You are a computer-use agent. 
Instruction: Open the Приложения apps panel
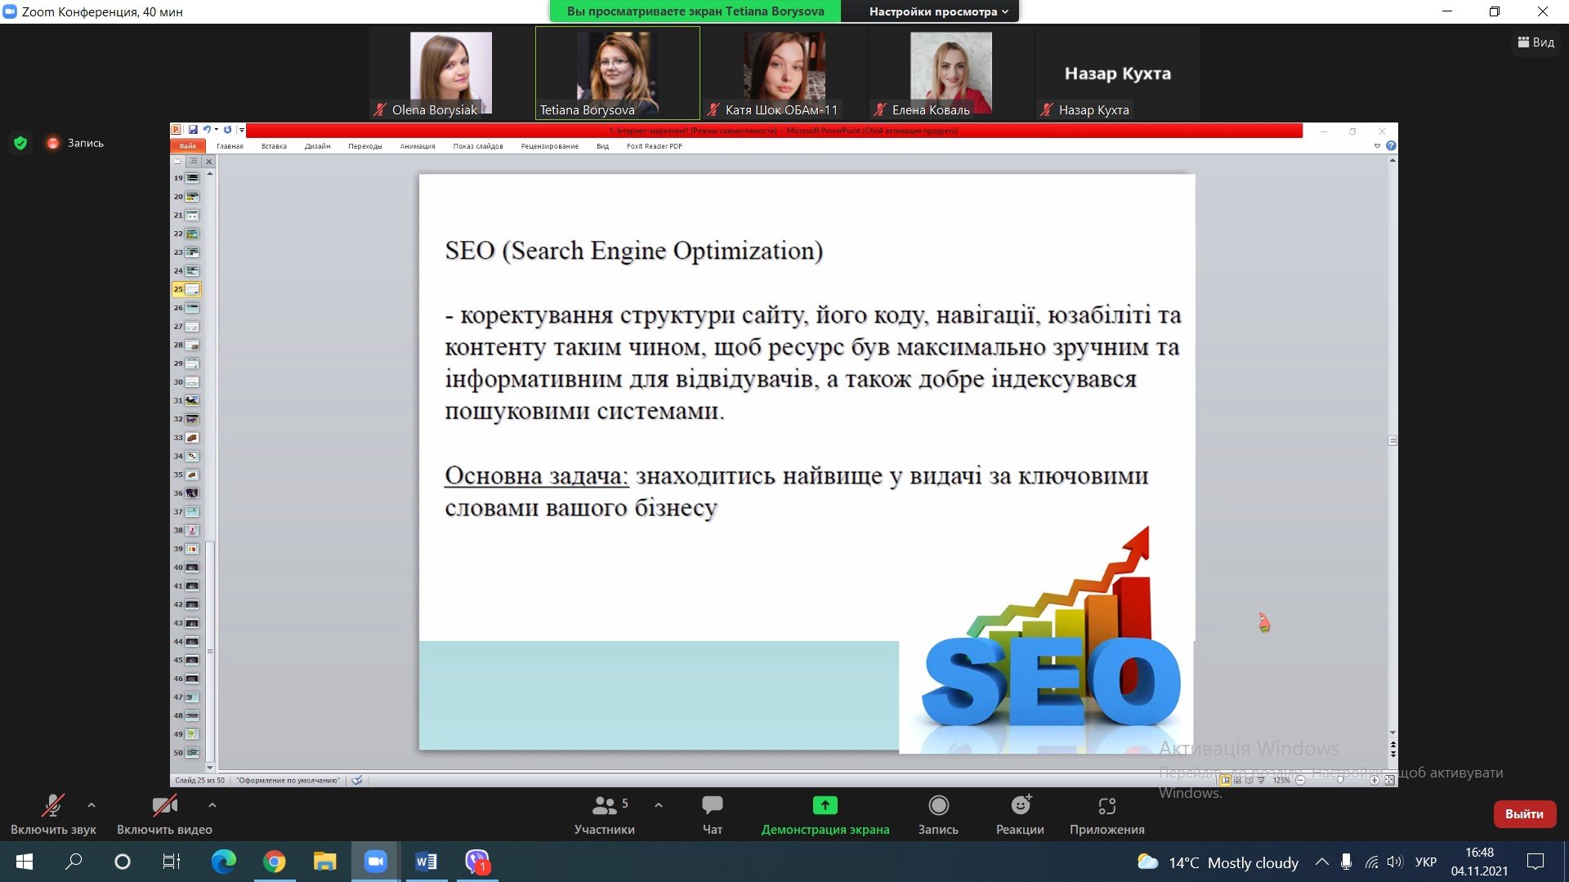[1107, 815]
